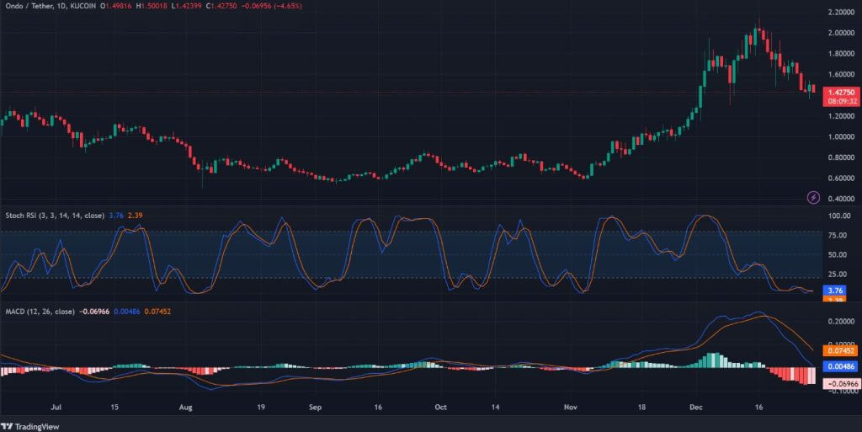862x432 pixels.
Task: Click the low price value L1.42399
Action: [x=186, y=6]
